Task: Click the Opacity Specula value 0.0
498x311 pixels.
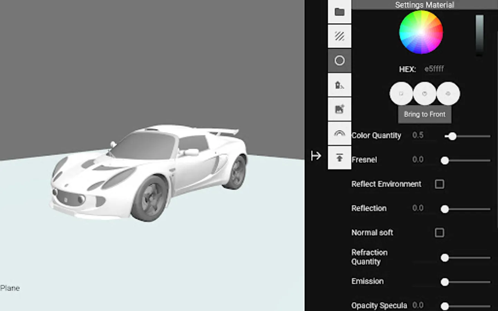Action: pos(418,305)
